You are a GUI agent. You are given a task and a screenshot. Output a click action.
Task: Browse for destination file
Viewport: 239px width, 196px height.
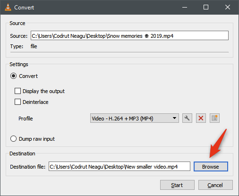point(211,167)
